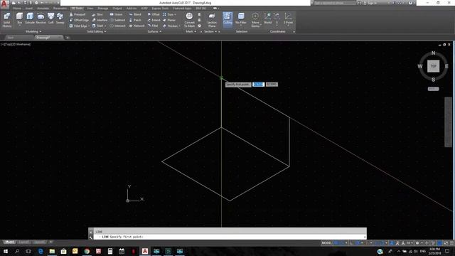The image size is (455, 256).
Task: Click the Convert To Mesh tool
Action: coord(189,20)
